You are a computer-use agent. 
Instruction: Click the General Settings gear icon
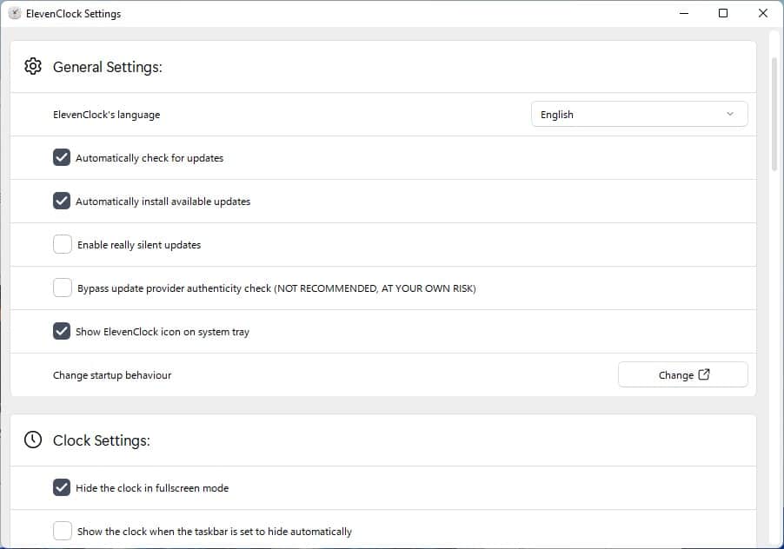(x=33, y=67)
